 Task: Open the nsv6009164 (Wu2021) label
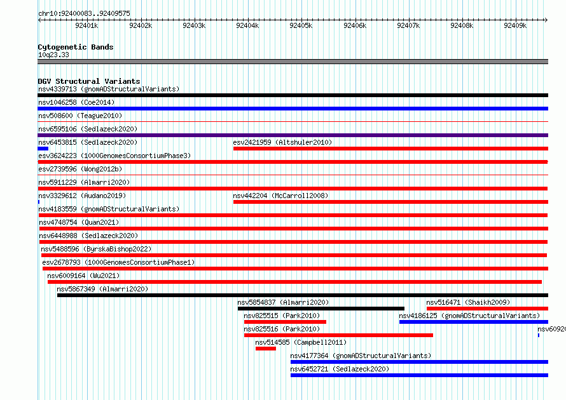[83, 276]
